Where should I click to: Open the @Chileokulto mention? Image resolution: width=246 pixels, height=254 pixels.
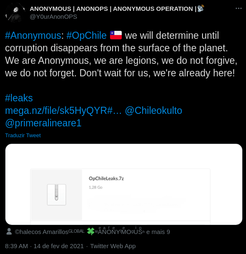pyautogui.click(x=154, y=111)
